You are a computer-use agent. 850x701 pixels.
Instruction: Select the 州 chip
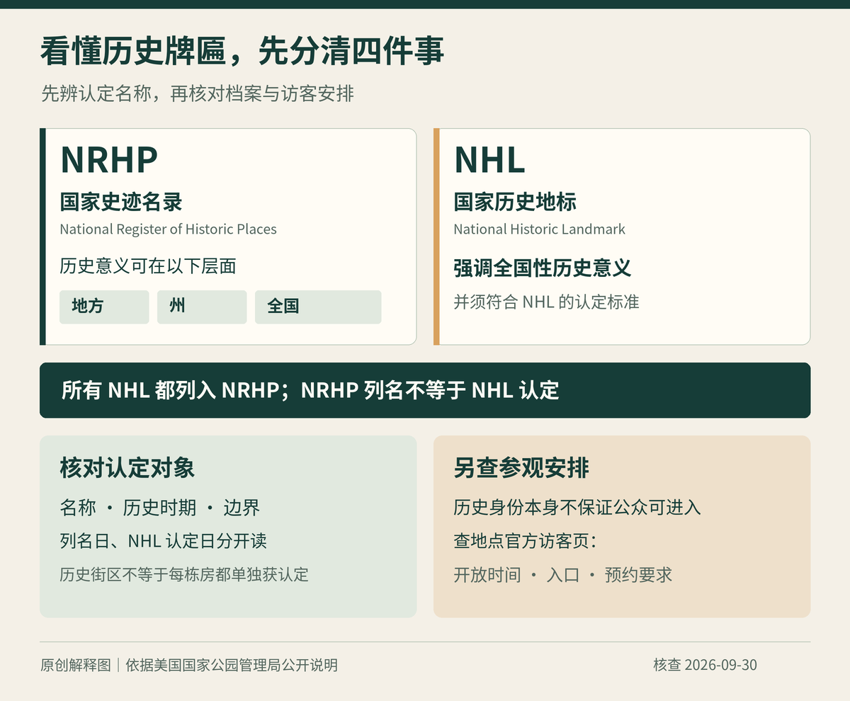click(202, 307)
